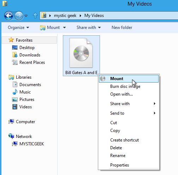This screenshot has width=178, height=175.
Task: Choose Open with... from context menu
Action: point(129,94)
